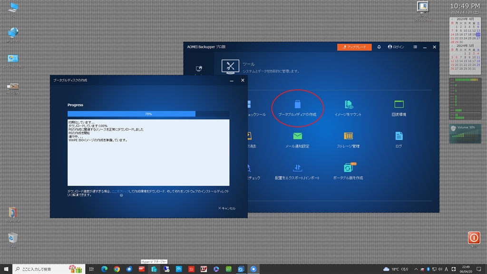This screenshot has width=487, height=274.
Task: Open Task View on the taskbar
Action: pos(91,269)
